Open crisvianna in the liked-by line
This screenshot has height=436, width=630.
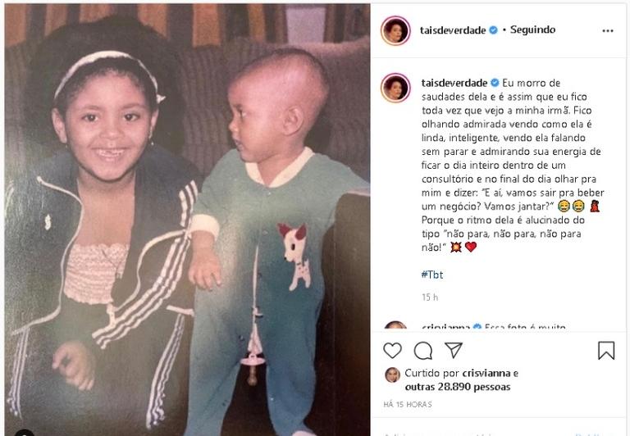pos(486,374)
